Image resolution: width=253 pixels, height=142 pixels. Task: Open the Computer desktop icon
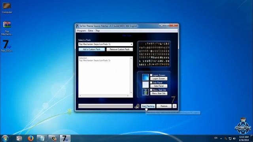pyautogui.click(x=7, y=8)
